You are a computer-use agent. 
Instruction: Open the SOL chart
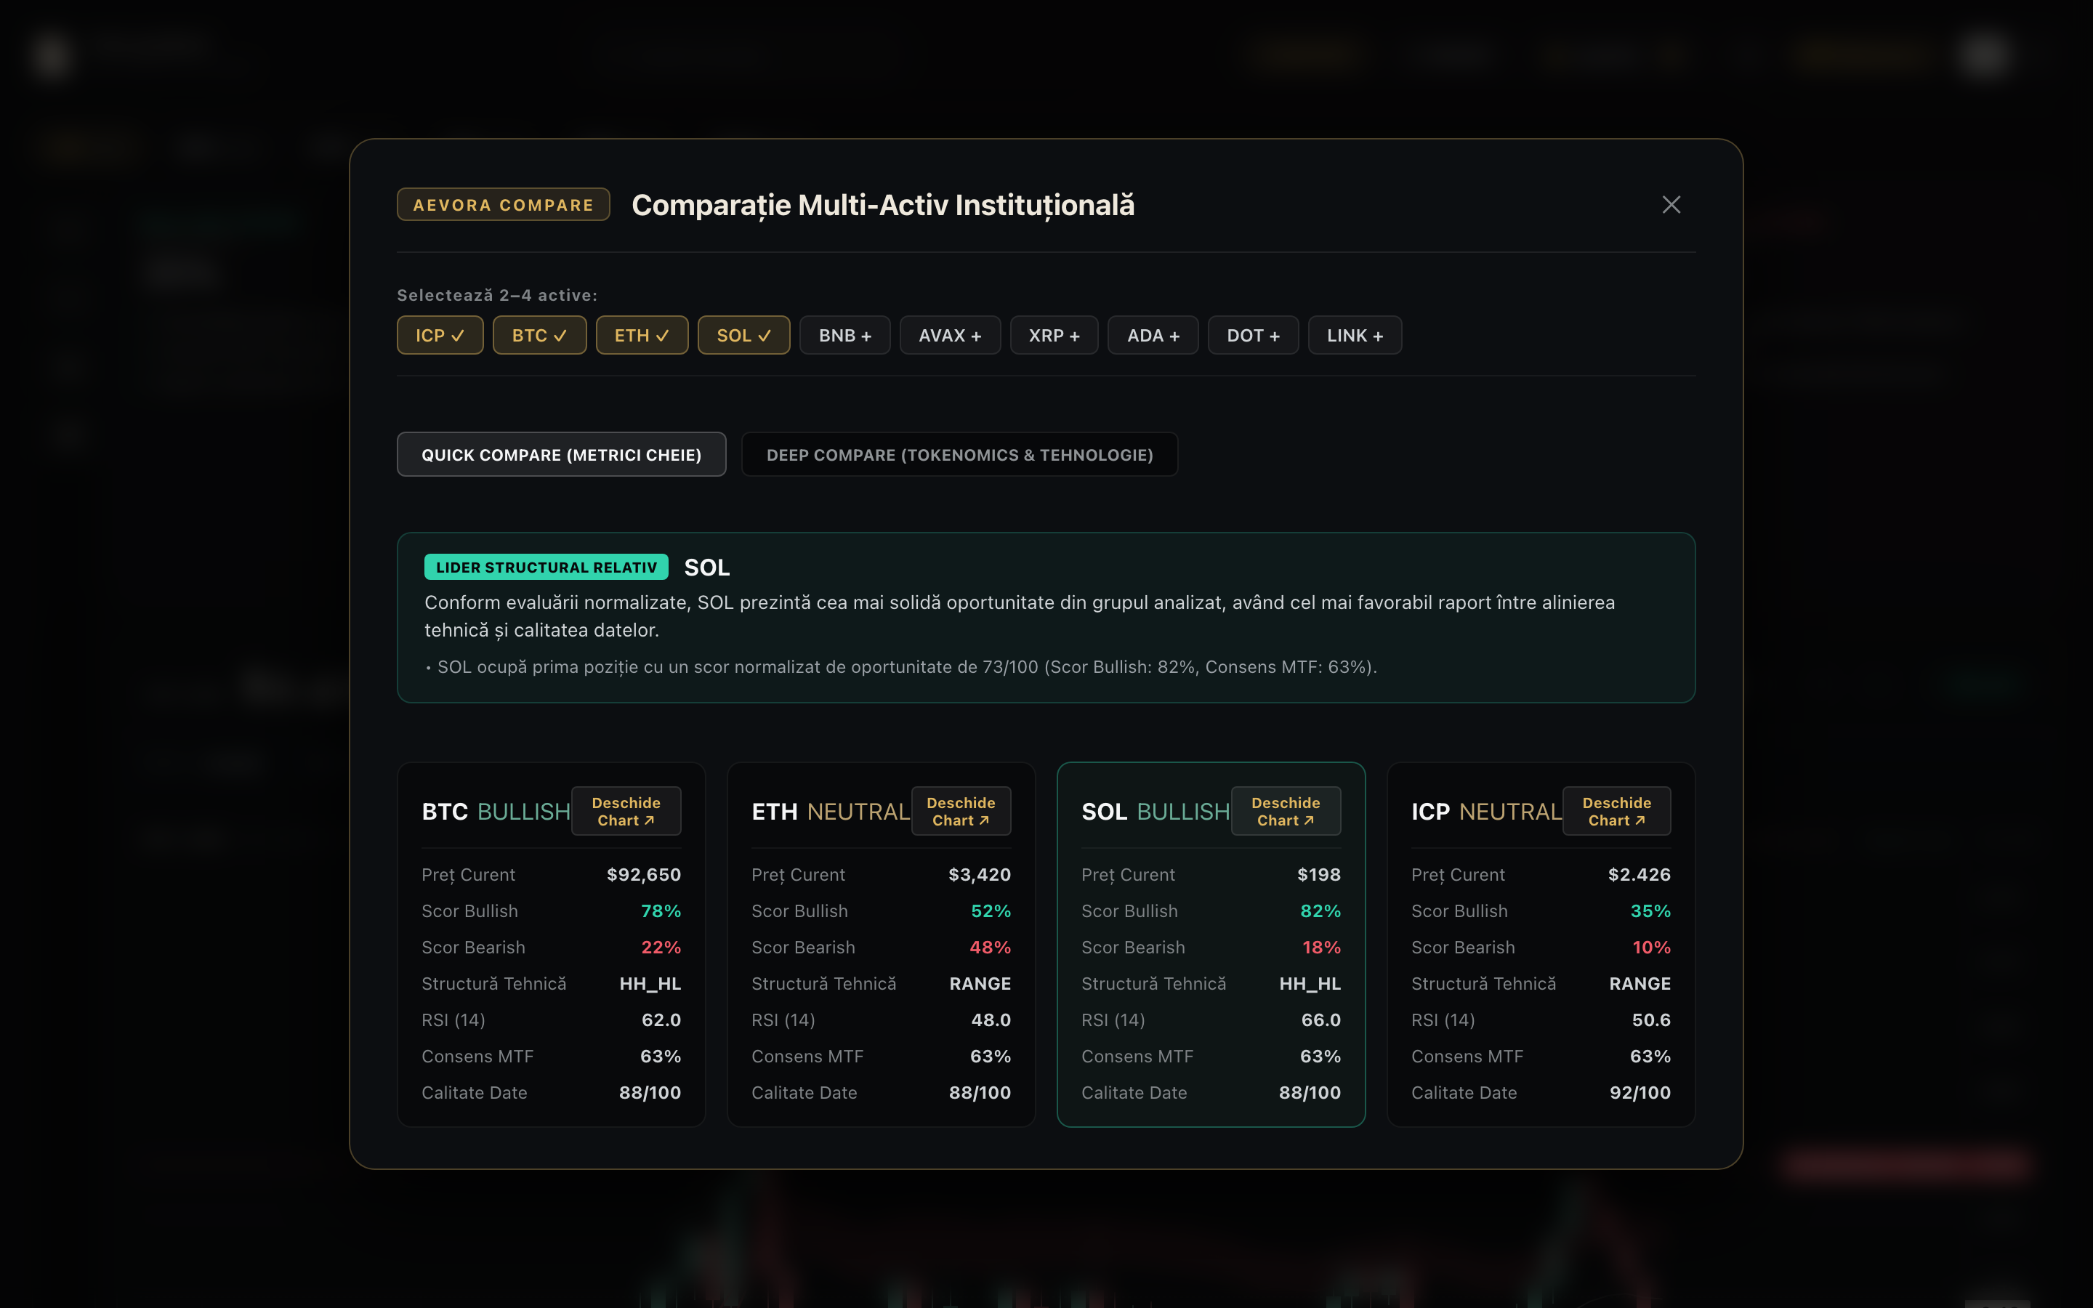(x=1286, y=812)
